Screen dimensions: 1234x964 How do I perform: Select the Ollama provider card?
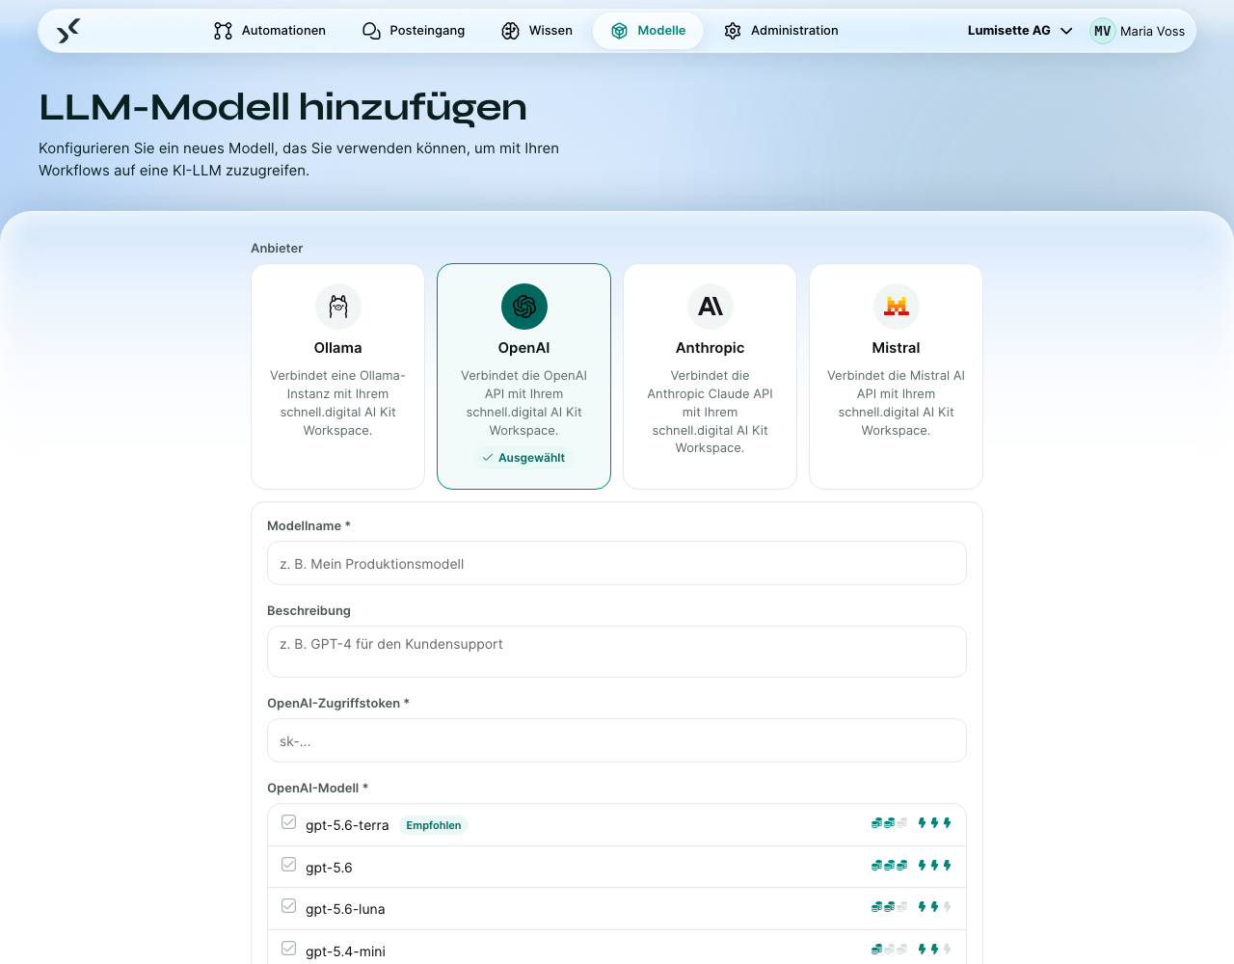[338, 377]
